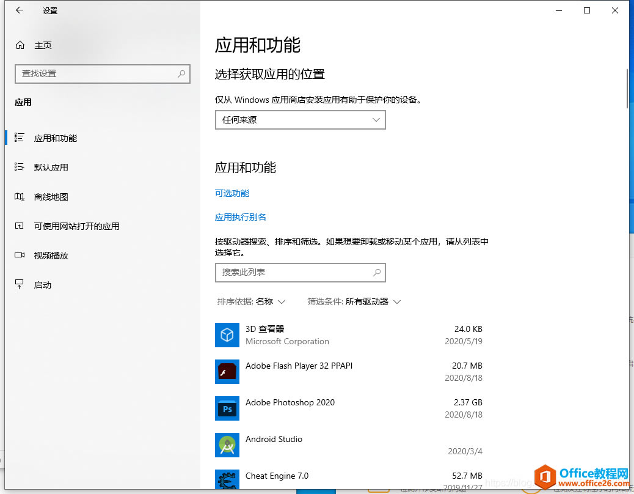
Task: Click the 3D 查看器 app icon
Action: pos(227,335)
